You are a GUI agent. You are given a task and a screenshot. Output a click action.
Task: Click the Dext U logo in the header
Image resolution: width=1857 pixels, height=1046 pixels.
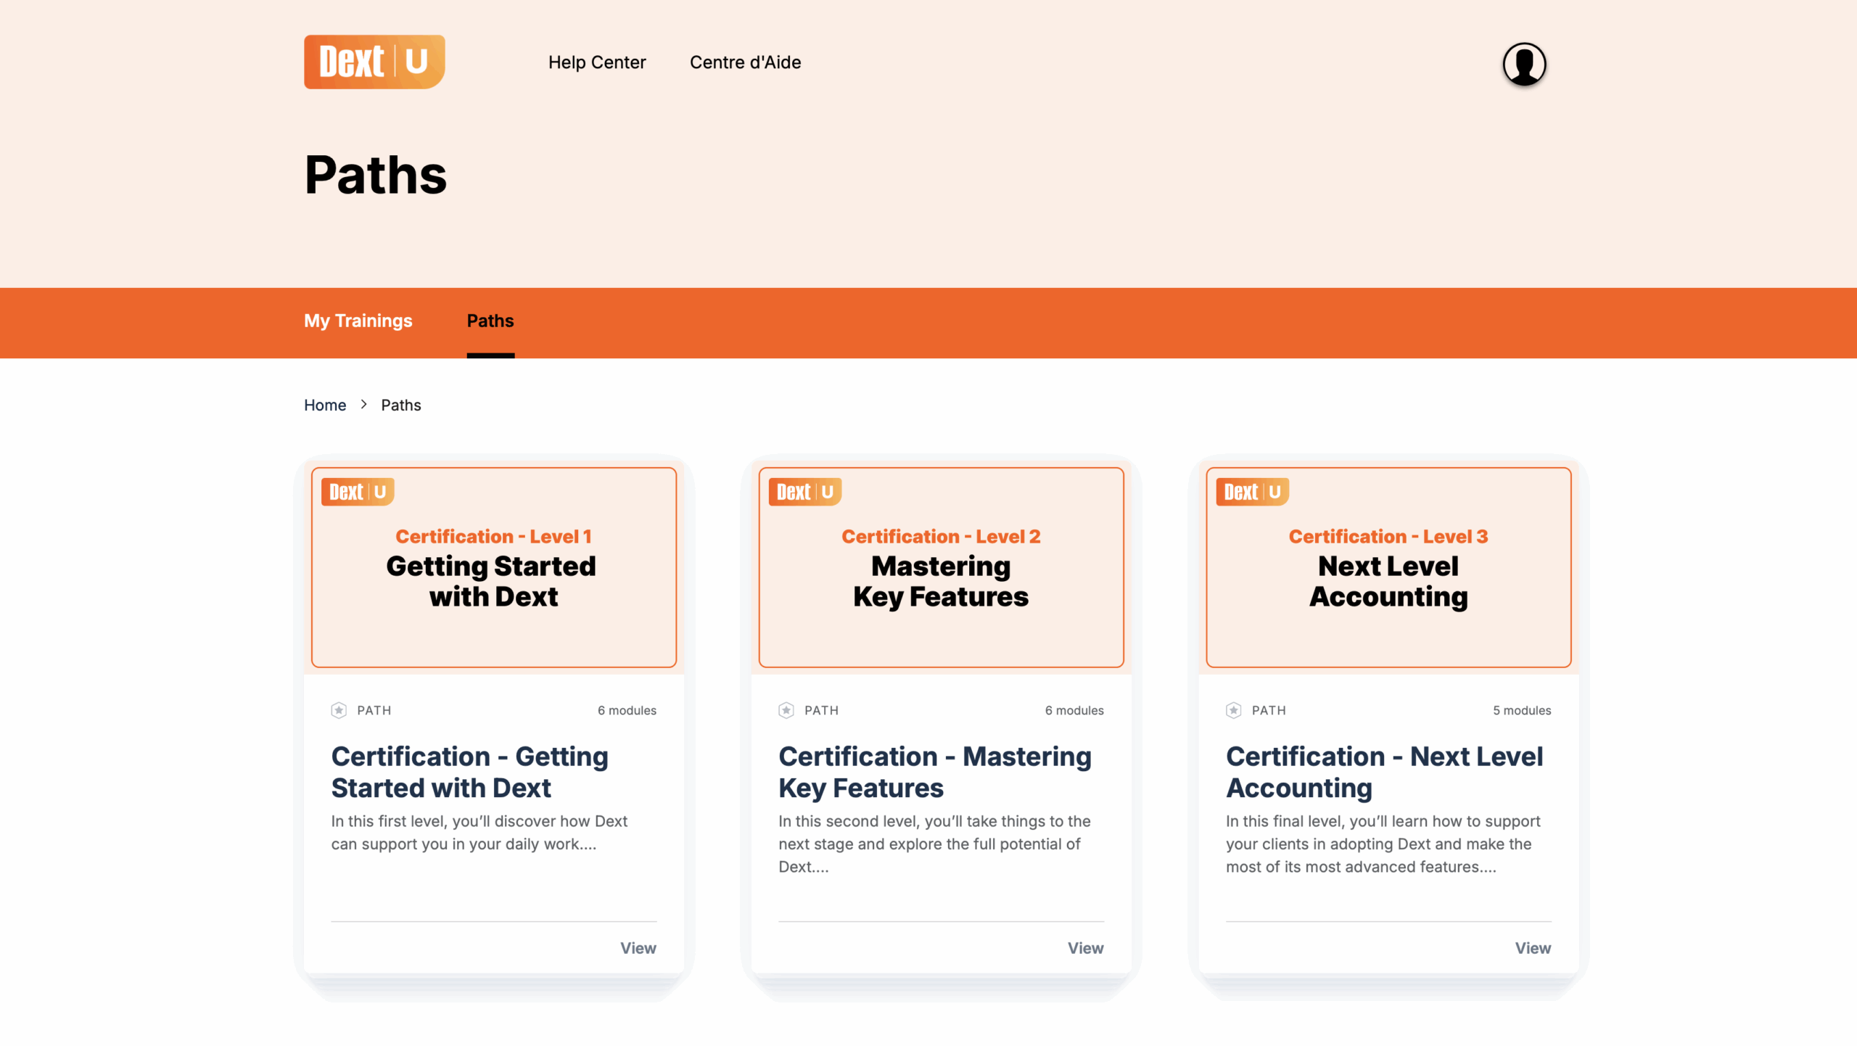(374, 62)
